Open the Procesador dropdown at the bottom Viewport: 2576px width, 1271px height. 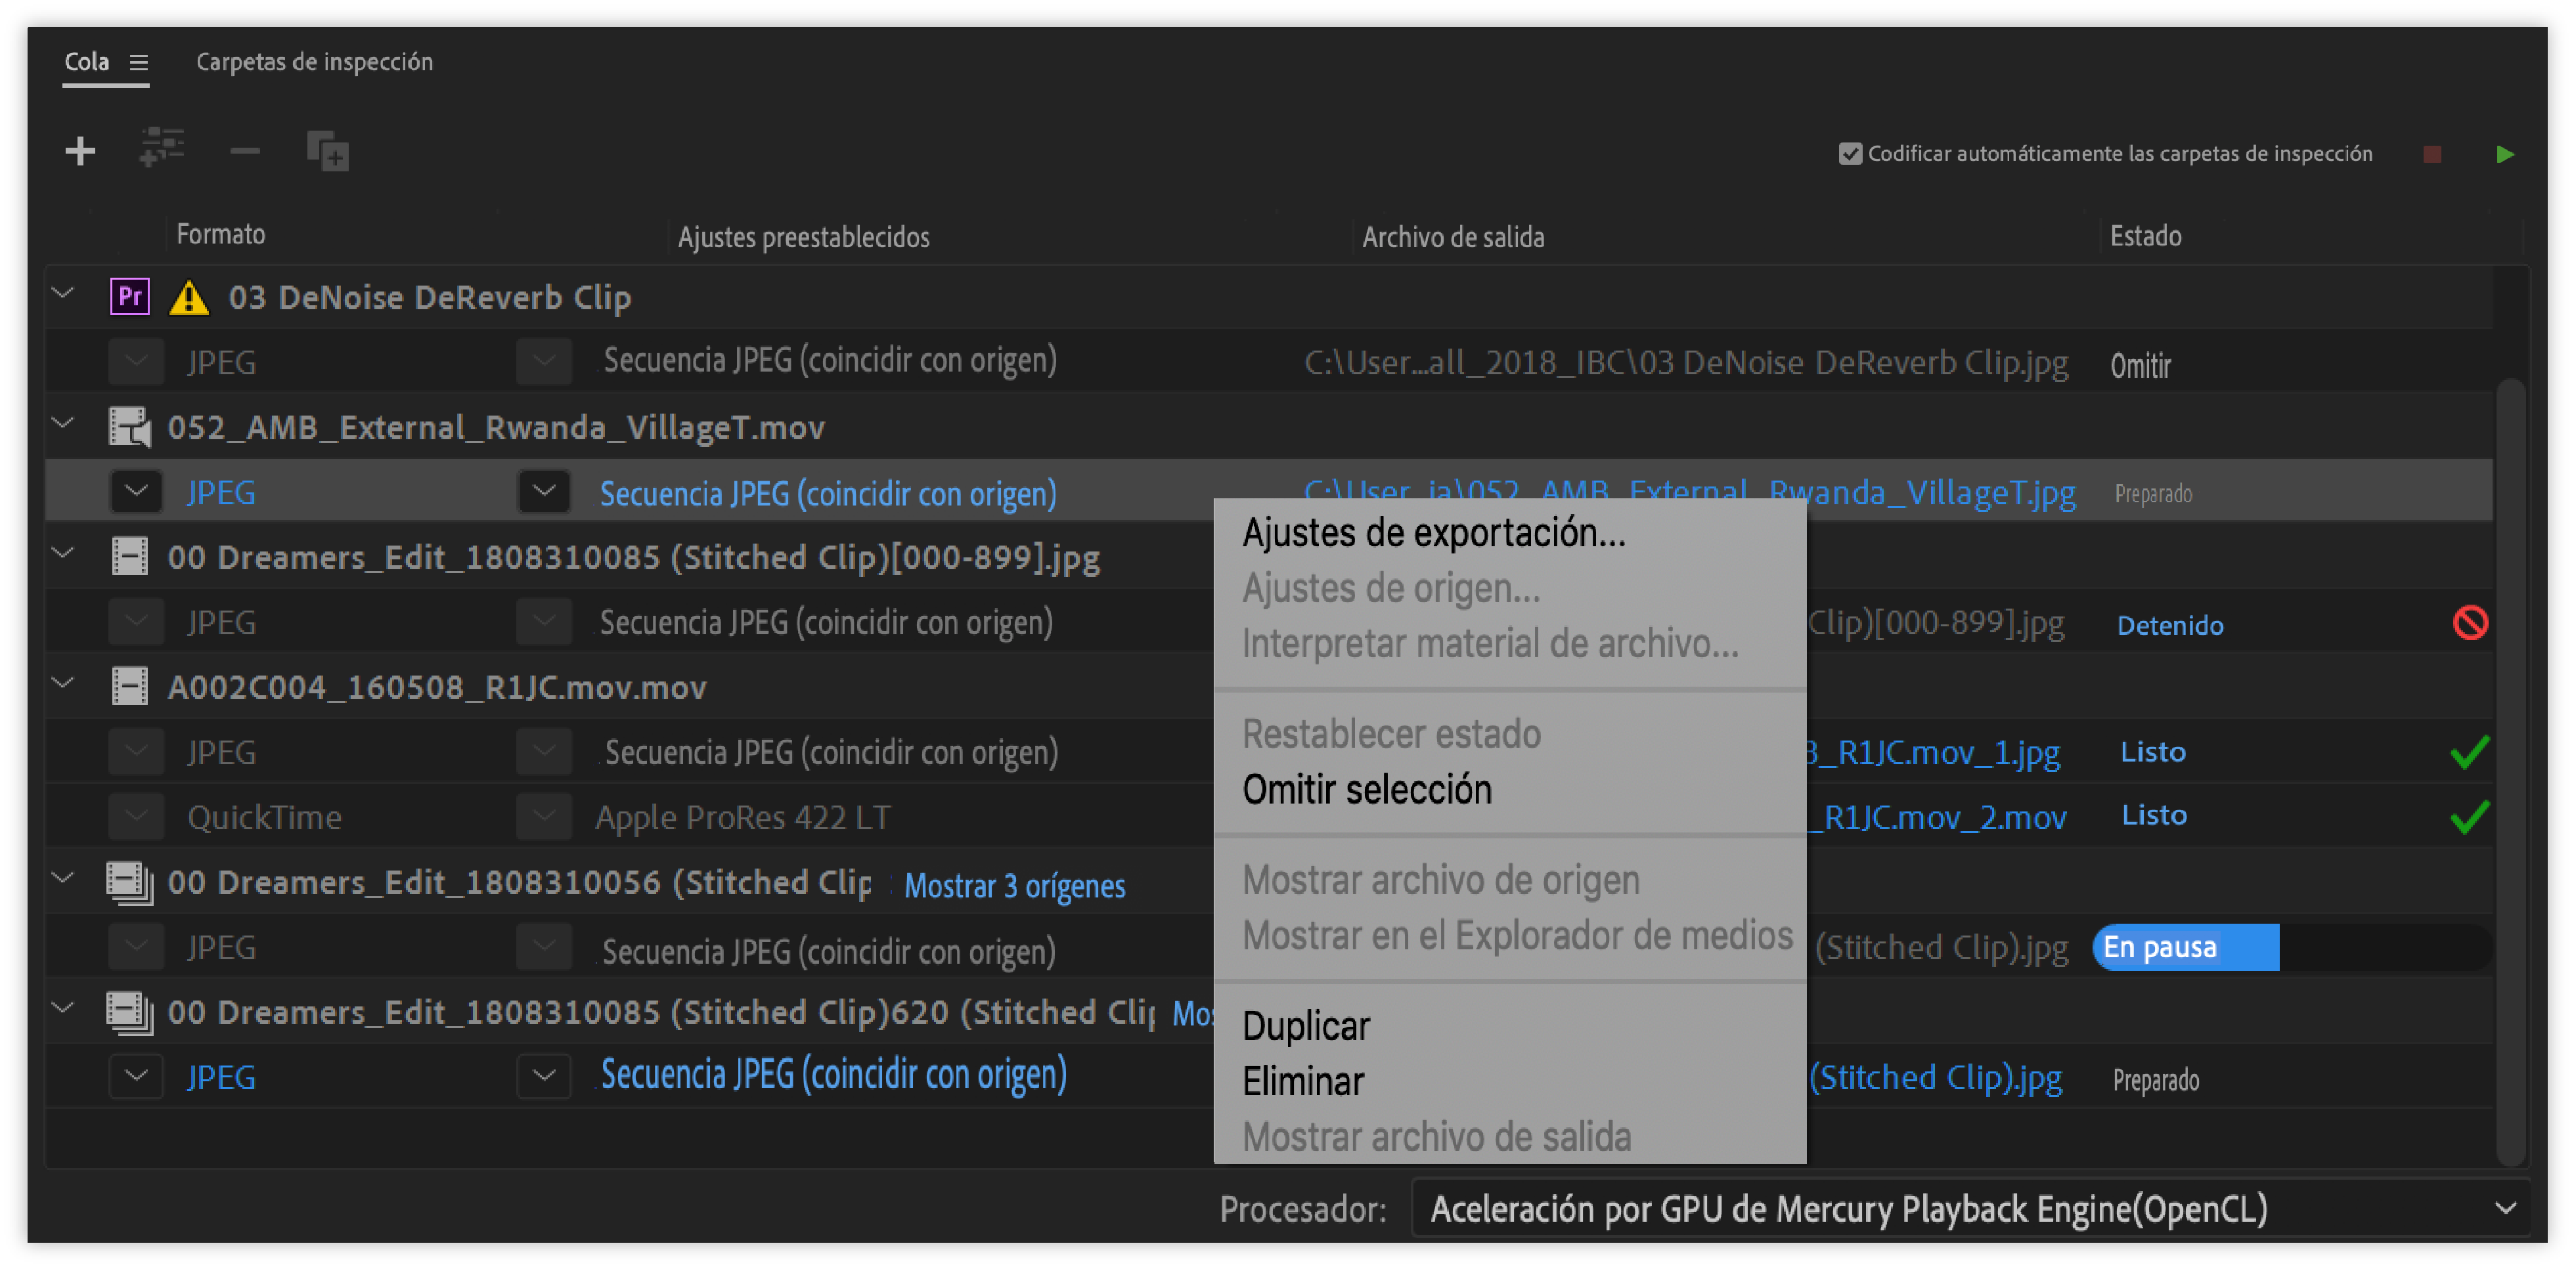pyautogui.click(x=2505, y=1208)
